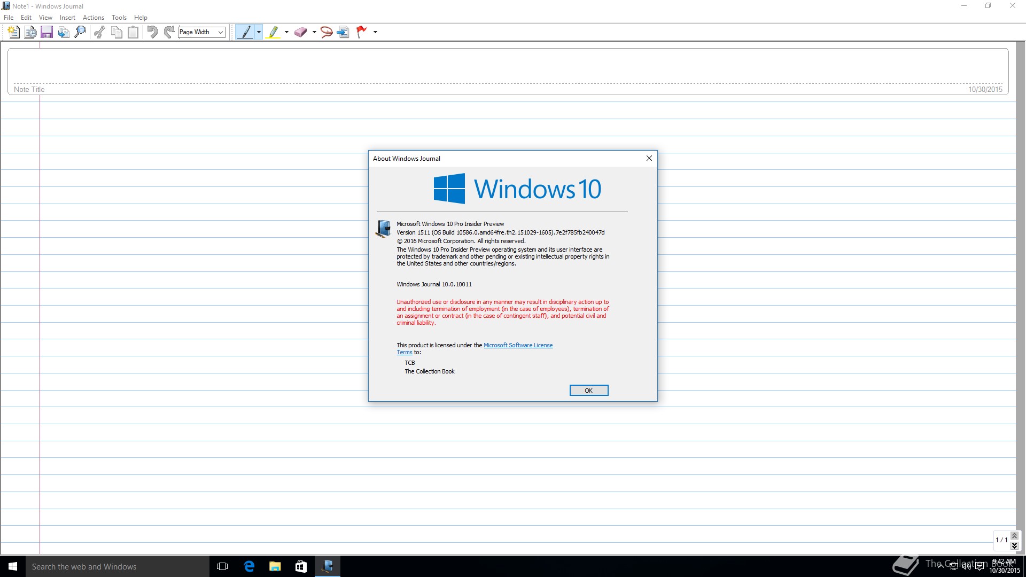Click the Redo arrow icon
Screen dimensions: 1026x577
tap(169, 32)
